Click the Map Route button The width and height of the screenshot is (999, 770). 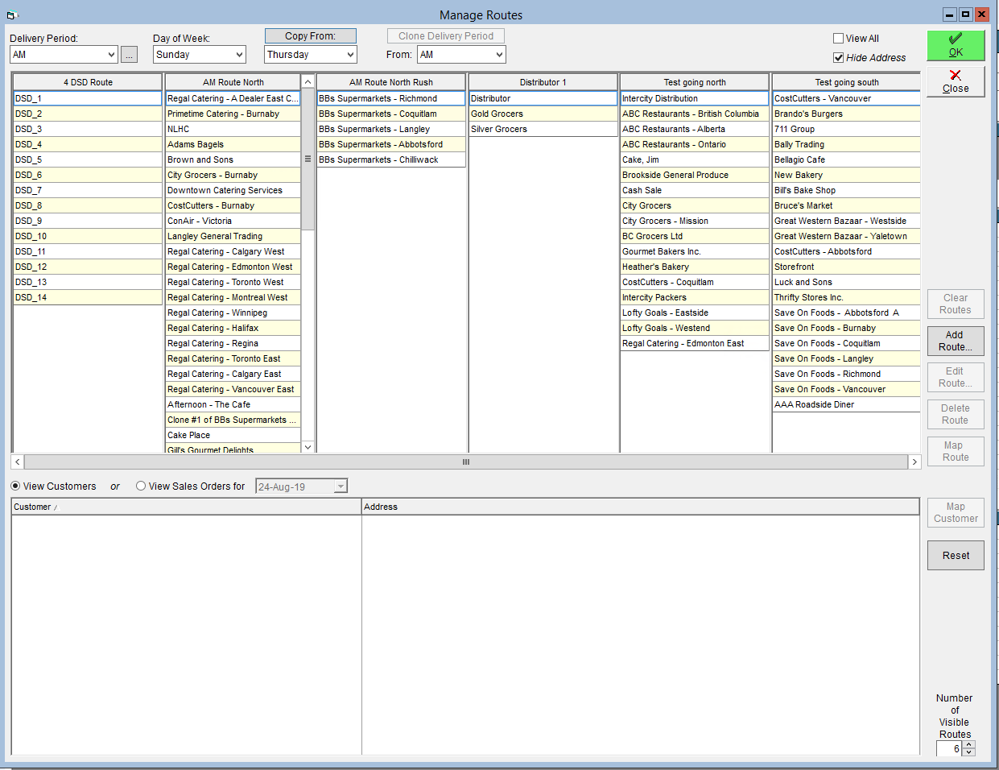pyautogui.click(x=956, y=451)
